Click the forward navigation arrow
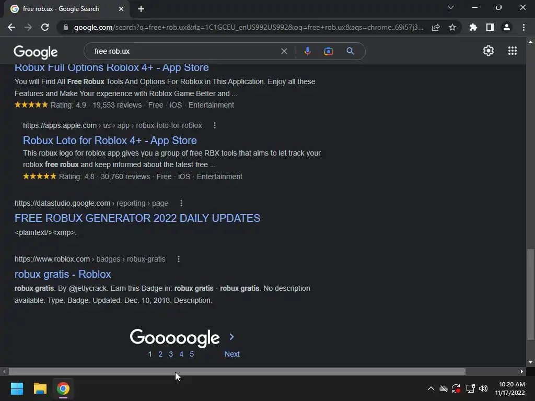535x401 pixels. pyautogui.click(x=28, y=27)
